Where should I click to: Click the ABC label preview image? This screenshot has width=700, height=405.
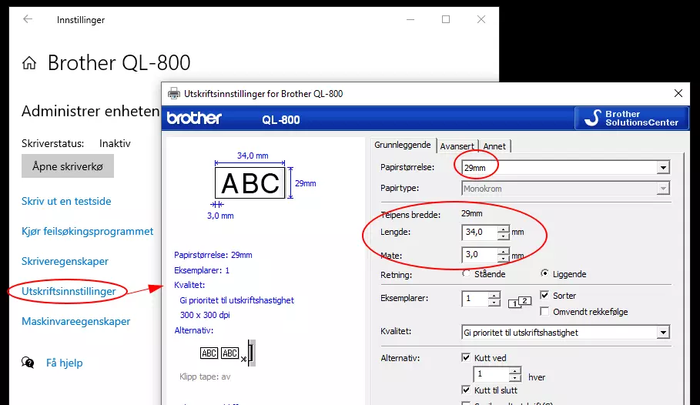point(250,183)
